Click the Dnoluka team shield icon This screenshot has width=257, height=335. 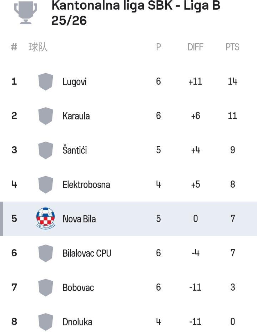(x=46, y=322)
